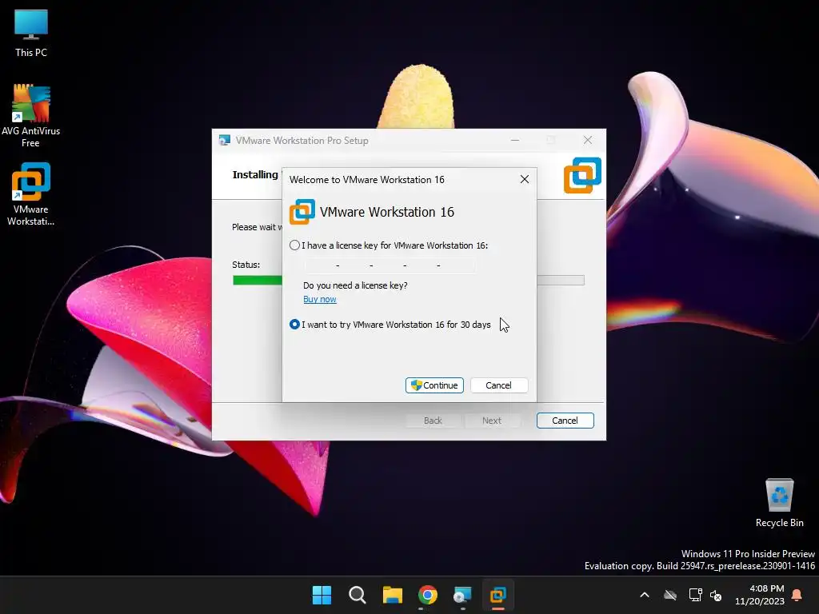819x614 pixels.
Task: Open the Windows Start menu
Action: tap(322, 595)
